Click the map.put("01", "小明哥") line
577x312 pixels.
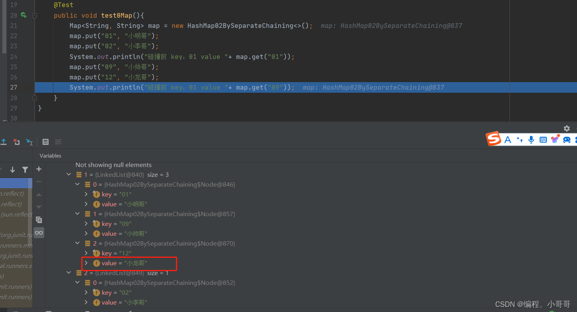tap(114, 36)
